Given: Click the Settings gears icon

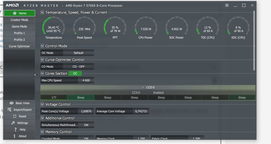Looking at the screenshot, I should point(13,123).
